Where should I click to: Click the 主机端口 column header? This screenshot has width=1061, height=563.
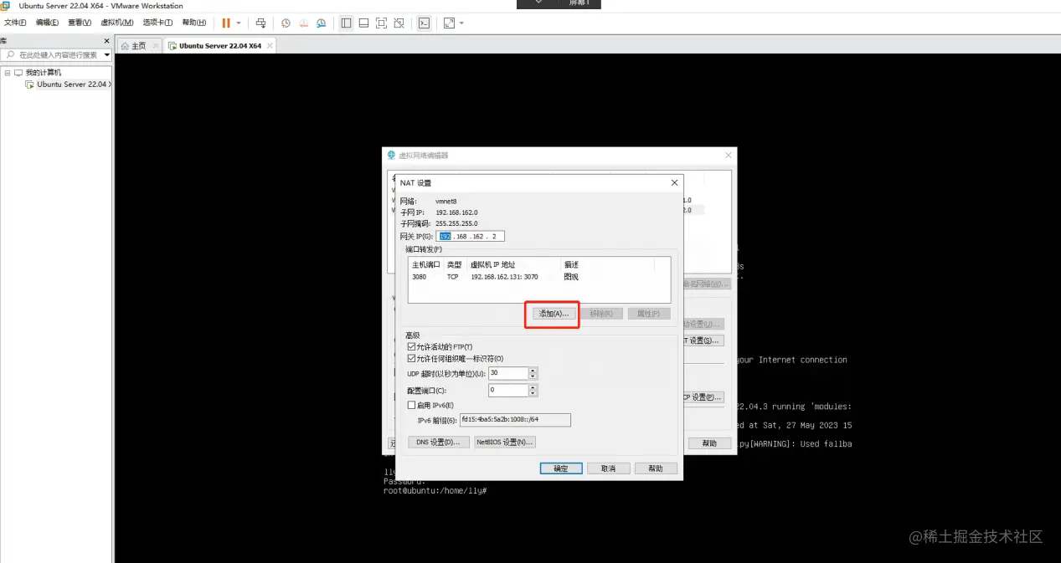pyautogui.click(x=425, y=264)
